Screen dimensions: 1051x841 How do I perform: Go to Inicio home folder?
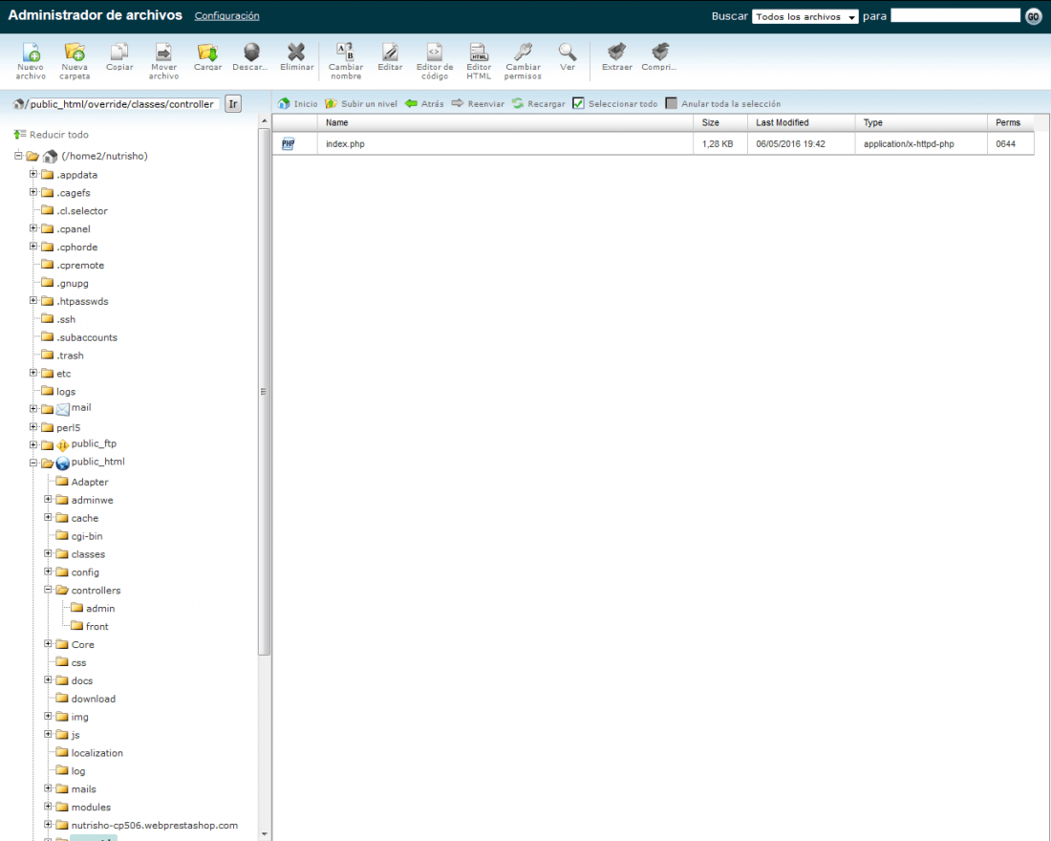click(297, 104)
